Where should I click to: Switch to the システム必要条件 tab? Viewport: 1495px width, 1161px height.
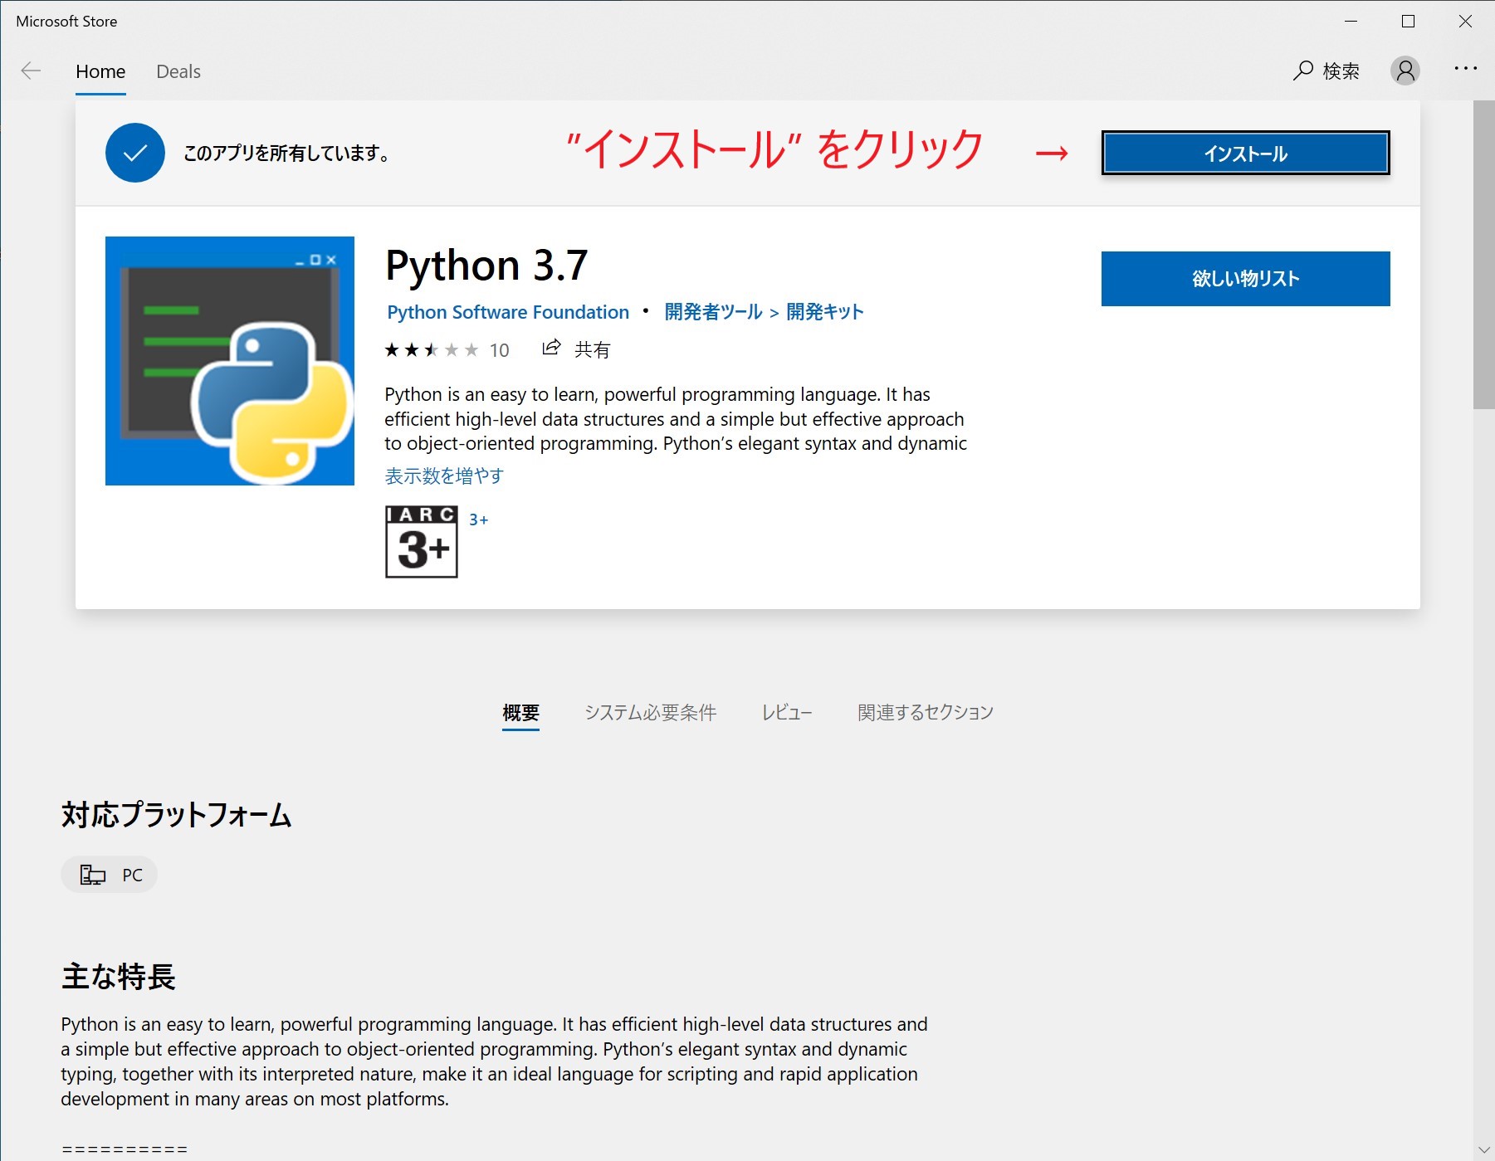point(652,712)
